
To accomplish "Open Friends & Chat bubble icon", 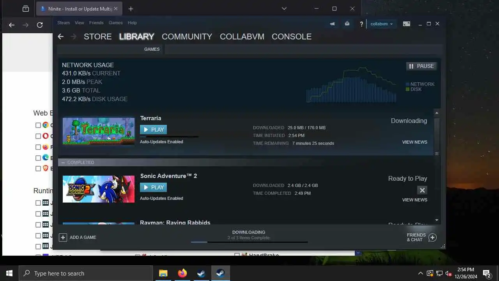I will (x=432, y=237).
